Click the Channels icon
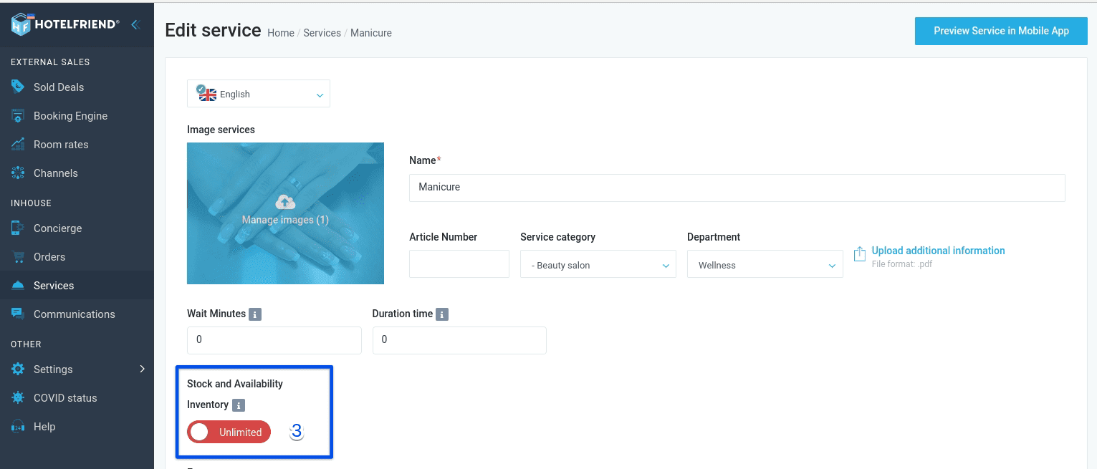Viewport: 1097px width, 469px height. [18, 173]
